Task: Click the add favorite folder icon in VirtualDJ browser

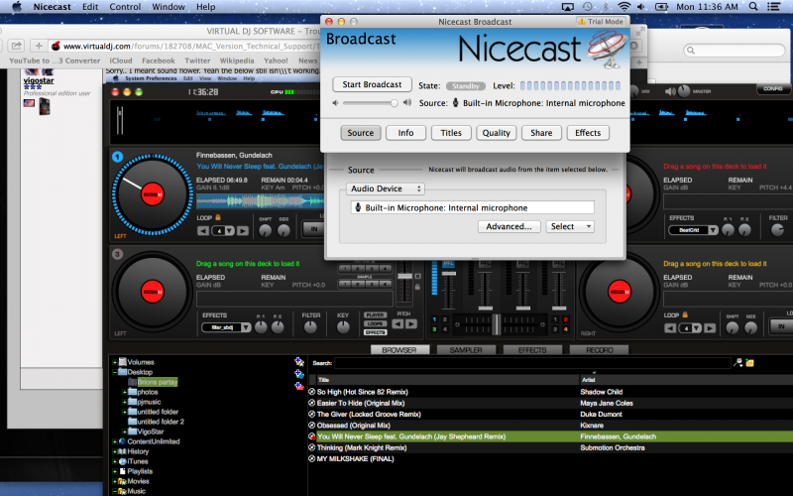Action: [299, 362]
